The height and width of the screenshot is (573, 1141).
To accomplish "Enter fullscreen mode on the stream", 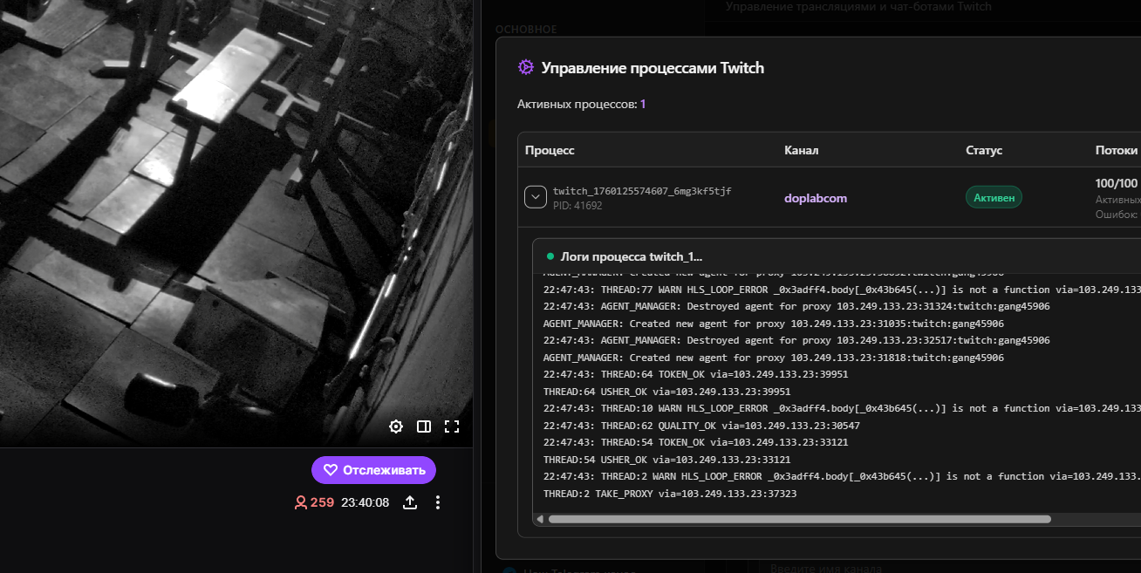I will pos(452,426).
